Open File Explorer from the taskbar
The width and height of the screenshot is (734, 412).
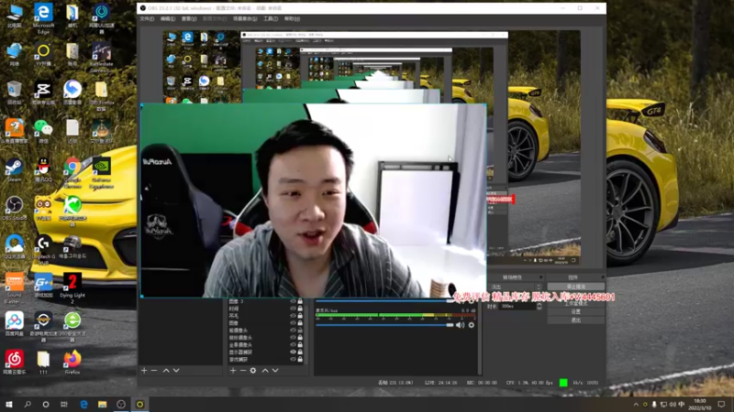[x=102, y=405]
